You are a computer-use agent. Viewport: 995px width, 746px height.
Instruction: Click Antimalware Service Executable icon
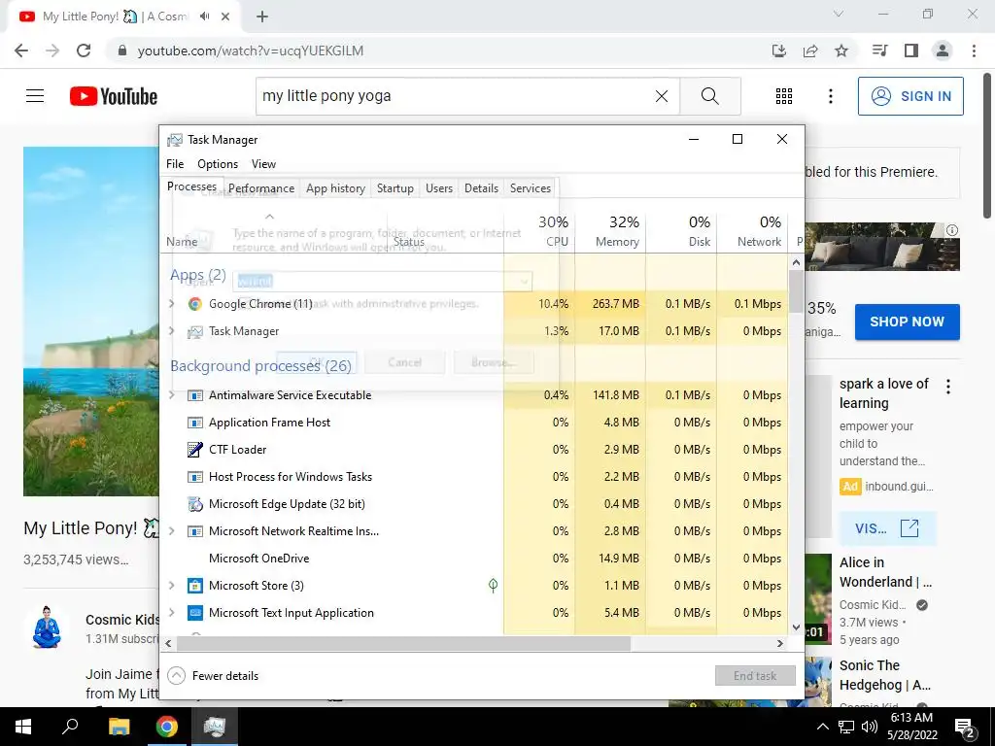(x=194, y=395)
